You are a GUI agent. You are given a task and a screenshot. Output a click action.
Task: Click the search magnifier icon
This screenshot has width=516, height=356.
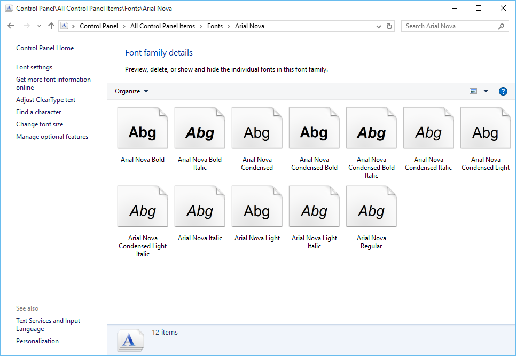501,26
